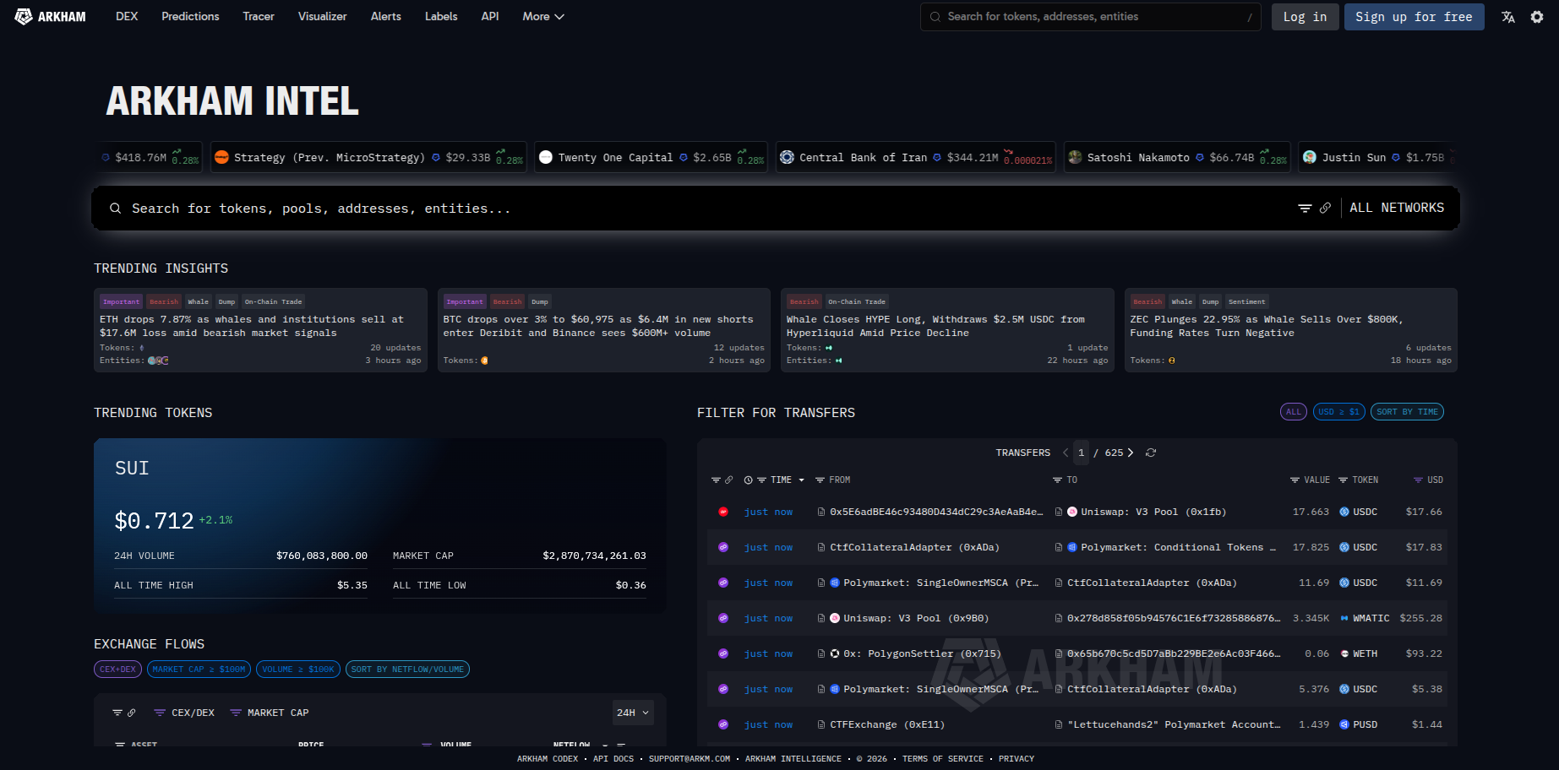This screenshot has width=1559, height=770.
Task: Open the PRIVACY footer link
Action: pos(1017,759)
